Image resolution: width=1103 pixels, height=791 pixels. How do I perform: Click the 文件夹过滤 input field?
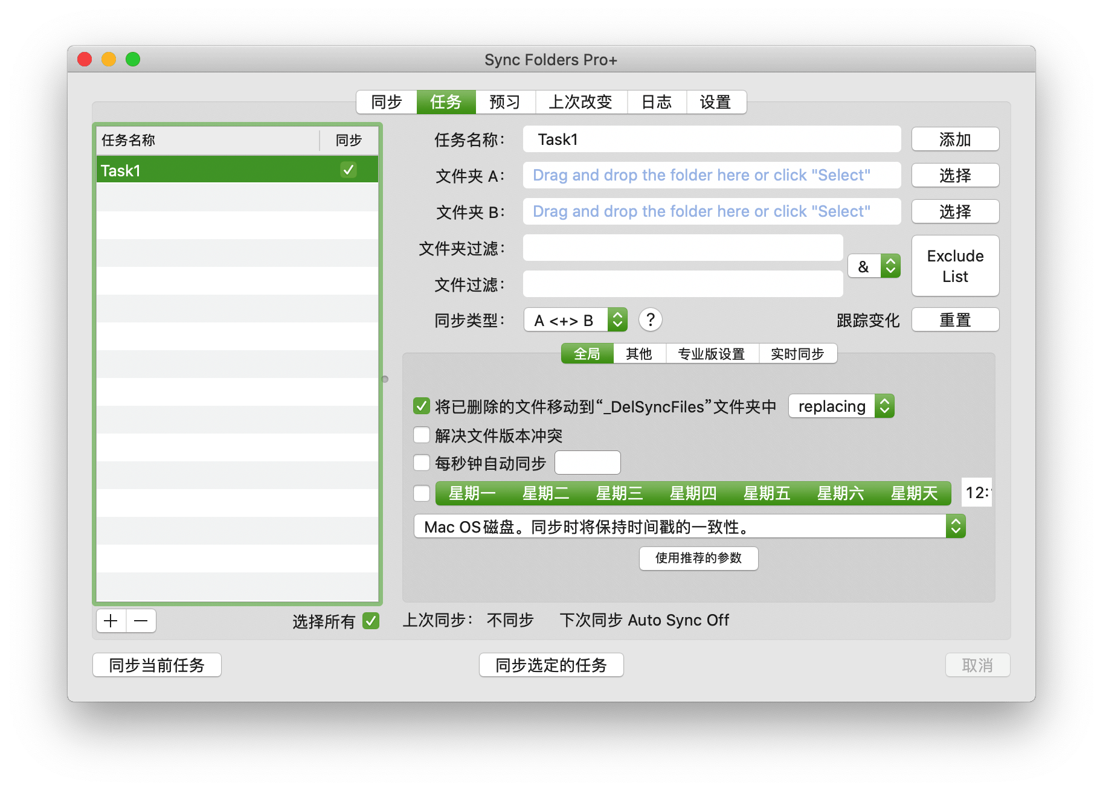683,248
